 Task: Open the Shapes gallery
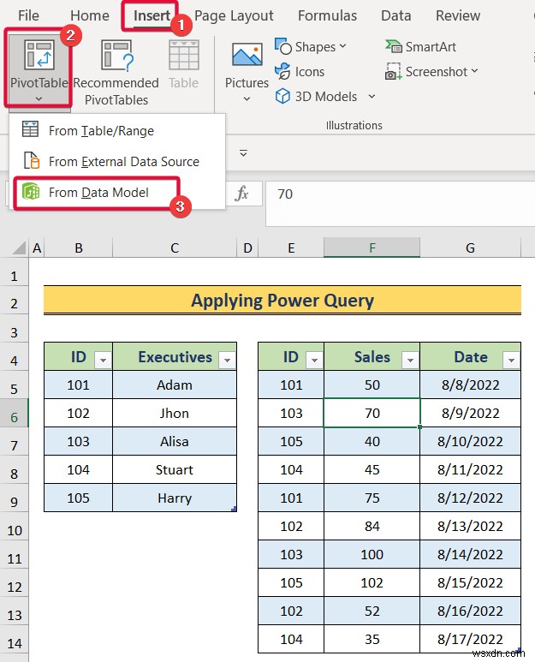click(311, 47)
